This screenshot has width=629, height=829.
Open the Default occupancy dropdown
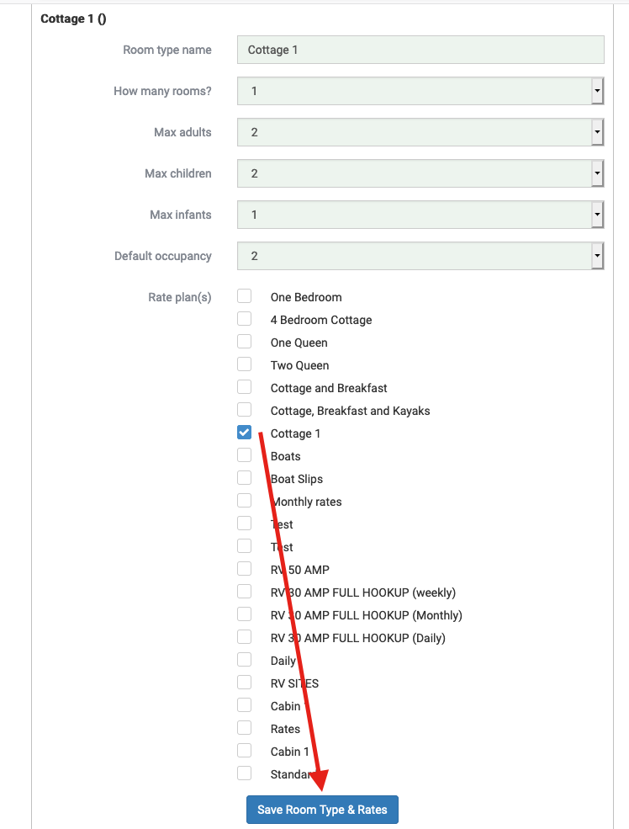tap(420, 256)
